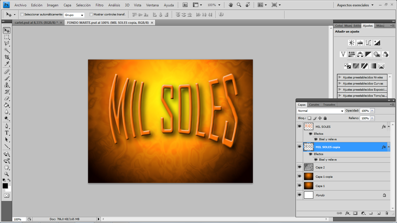Click the delete layer trash icon
This screenshot has width=397, height=223.
click(387, 213)
